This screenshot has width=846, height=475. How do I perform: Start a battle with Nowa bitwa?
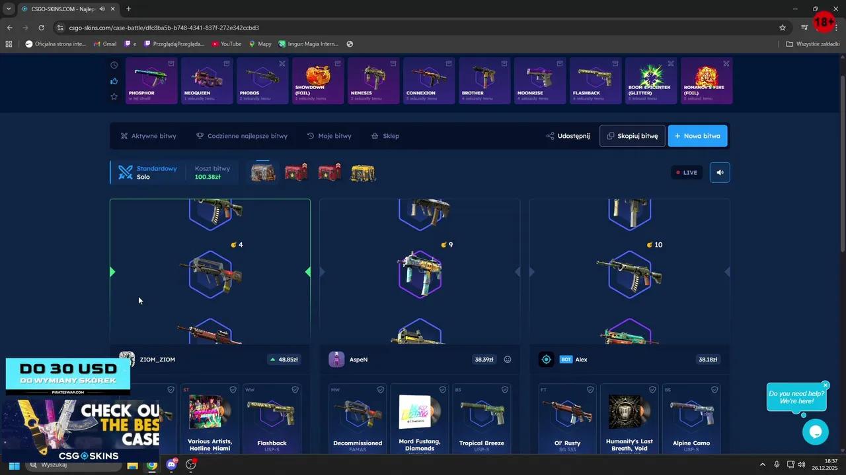tap(697, 136)
